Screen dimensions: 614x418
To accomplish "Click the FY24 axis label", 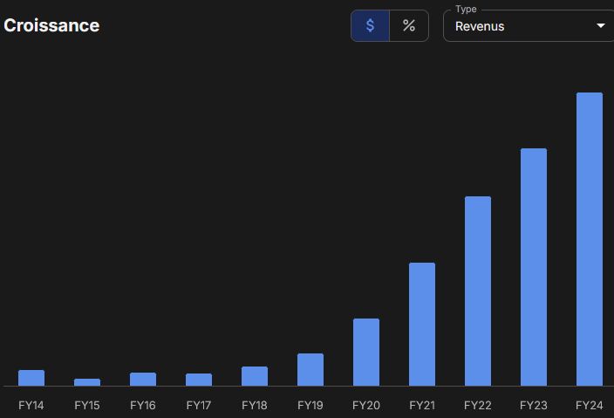I will point(590,405).
